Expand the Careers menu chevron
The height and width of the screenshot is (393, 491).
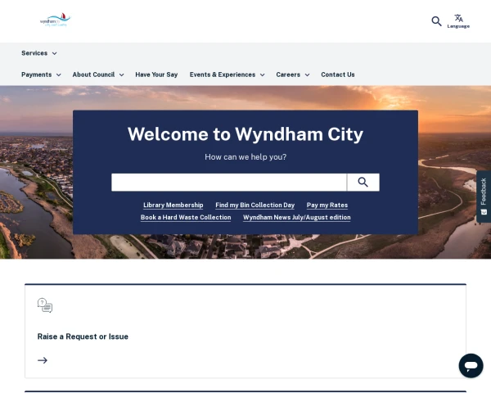[307, 75]
